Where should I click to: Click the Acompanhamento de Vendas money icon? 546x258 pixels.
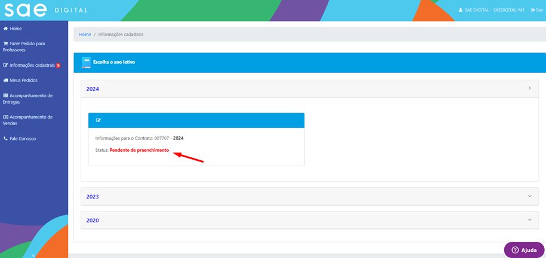coord(5,117)
